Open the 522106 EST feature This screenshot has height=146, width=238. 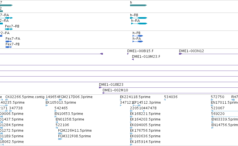[x=57, y=128]
